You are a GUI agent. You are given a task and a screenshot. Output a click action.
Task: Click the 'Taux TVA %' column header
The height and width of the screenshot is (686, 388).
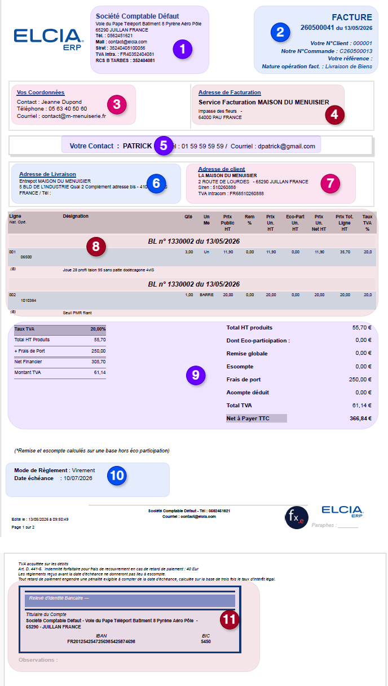pyautogui.click(x=367, y=223)
